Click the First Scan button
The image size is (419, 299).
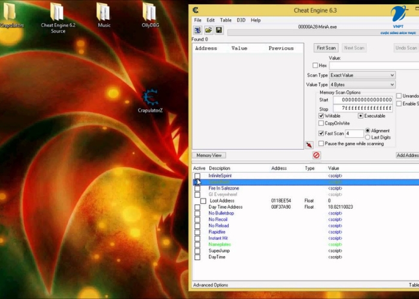point(326,48)
